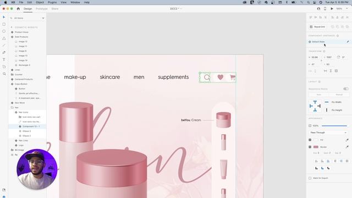Click skincare nav link on canvas
The height and width of the screenshot is (198, 352).
tap(110, 77)
